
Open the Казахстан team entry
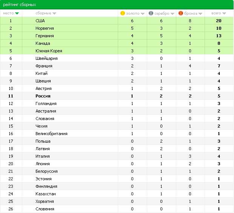pos(46,194)
